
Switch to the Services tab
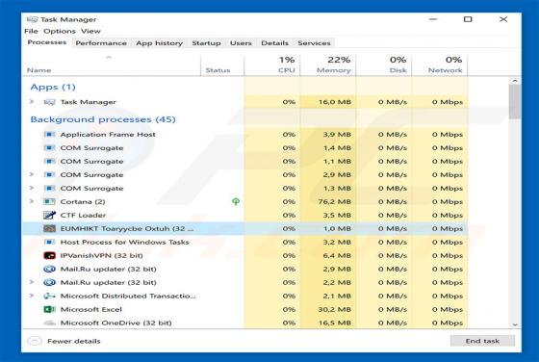(314, 43)
